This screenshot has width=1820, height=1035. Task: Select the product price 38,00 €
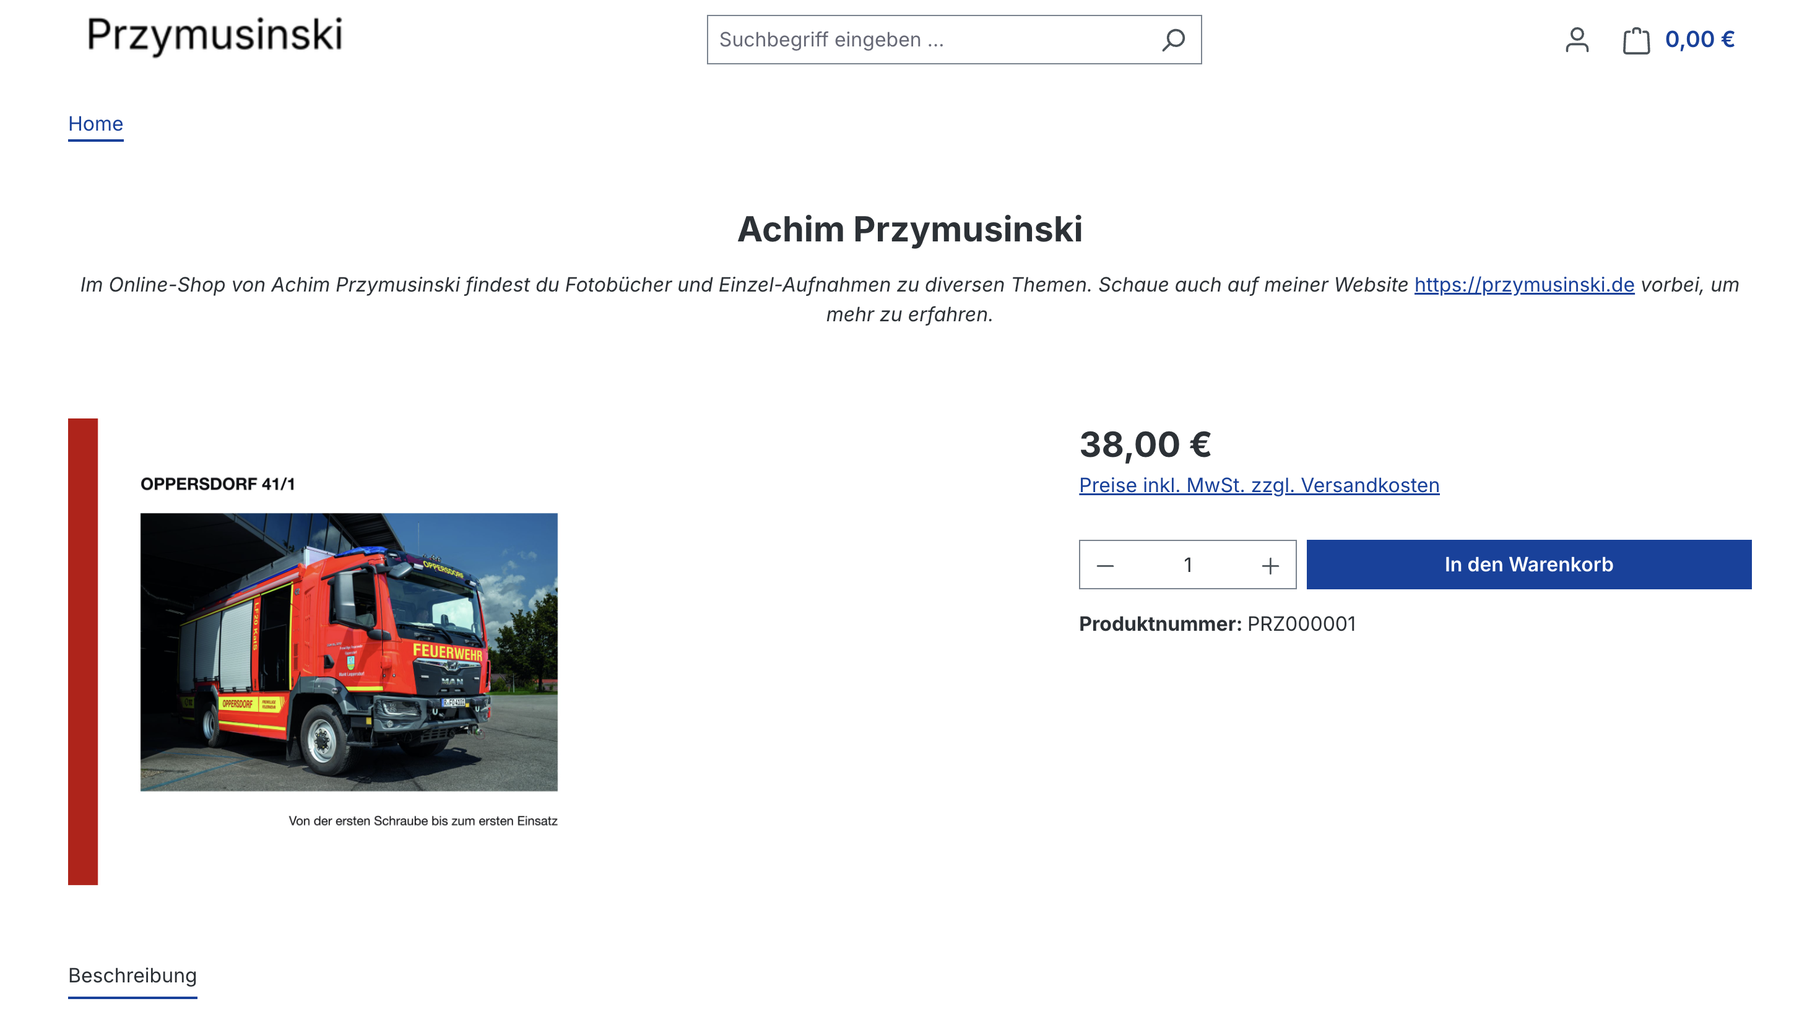(x=1144, y=445)
